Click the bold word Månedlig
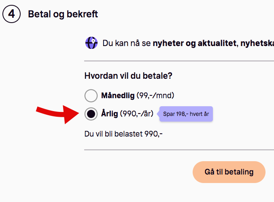This screenshot has width=274, height=202. (x=118, y=96)
